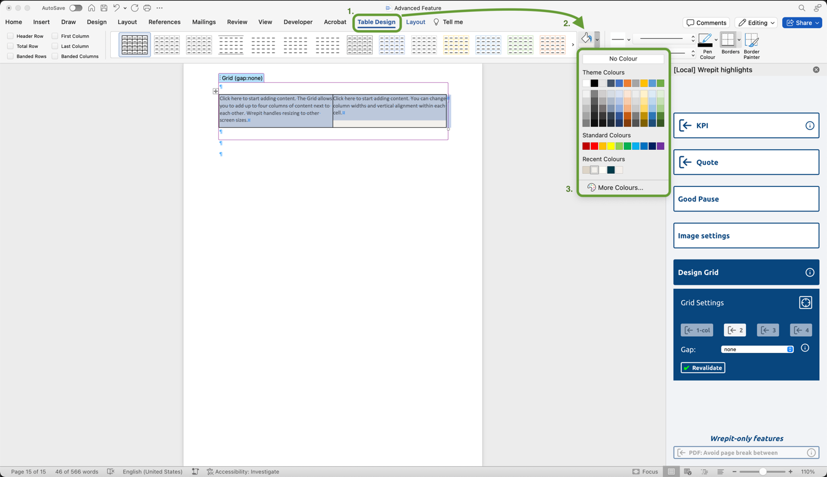Image resolution: width=827 pixels, height=477 pixels.
Task: Check the Banded Columns option
Action: pos(55,56)
